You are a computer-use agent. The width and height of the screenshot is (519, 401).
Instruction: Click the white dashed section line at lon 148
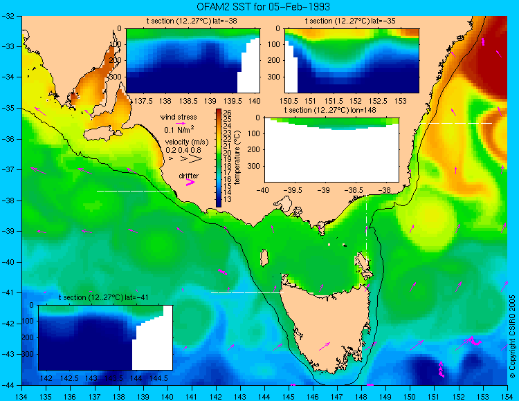point(367,227)
